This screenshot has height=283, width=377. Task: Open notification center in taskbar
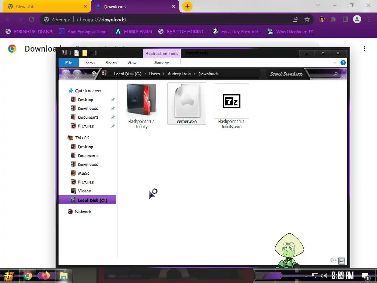point(365,276)
